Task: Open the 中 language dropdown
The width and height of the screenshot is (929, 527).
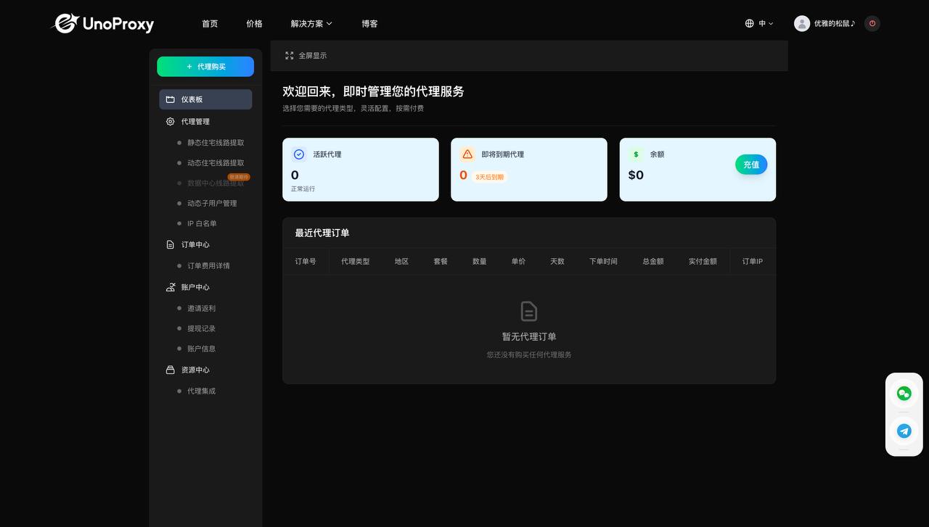Action: (766, 23)
